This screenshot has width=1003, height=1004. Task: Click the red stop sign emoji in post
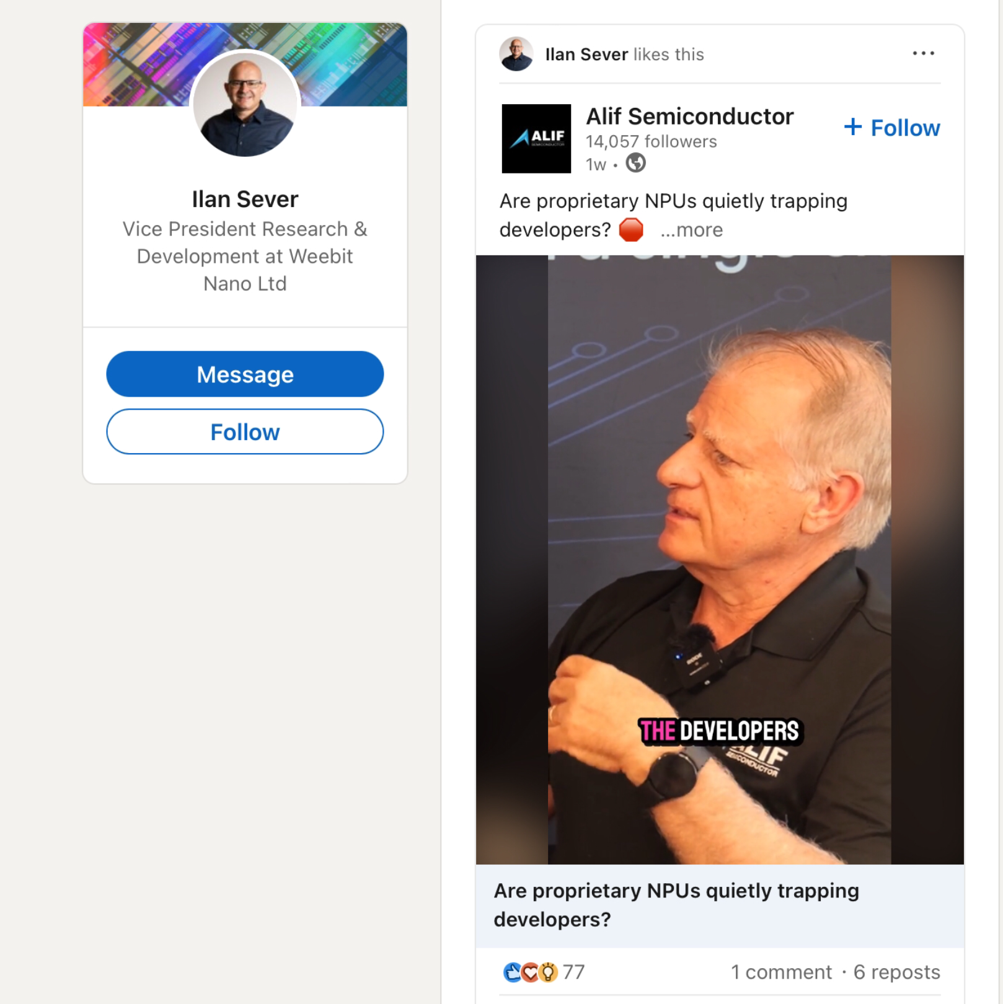(x=631, y=230)
